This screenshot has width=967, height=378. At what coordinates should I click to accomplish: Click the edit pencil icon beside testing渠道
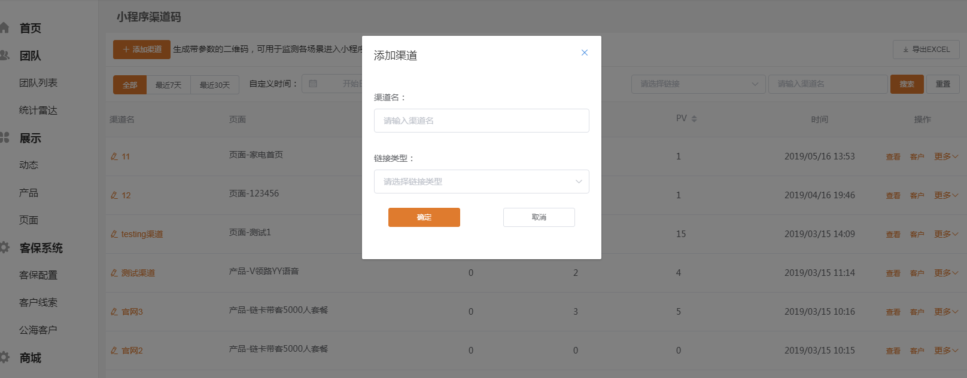114,234
